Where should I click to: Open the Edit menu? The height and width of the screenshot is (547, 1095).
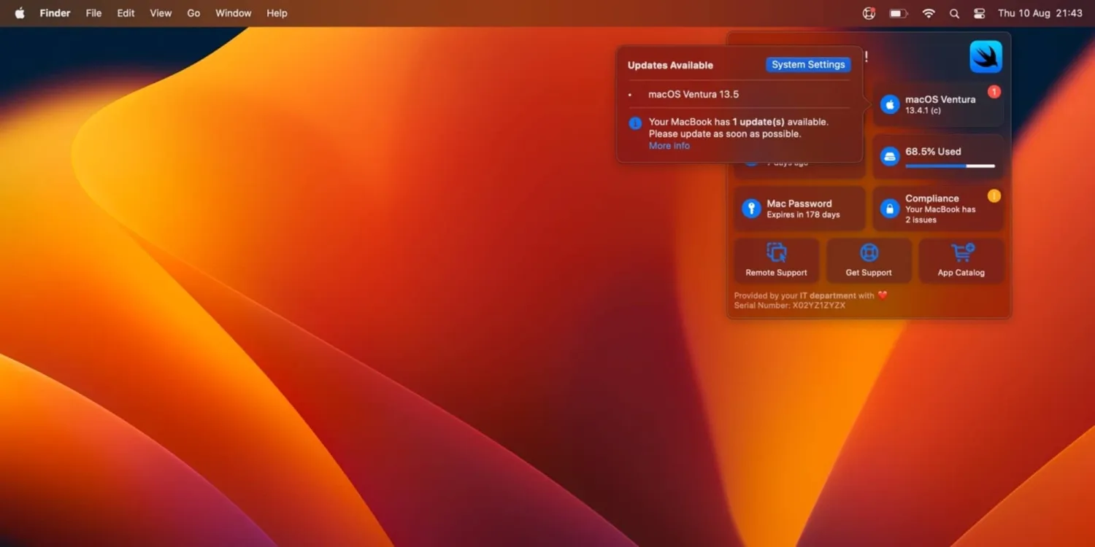coord(126,13)
